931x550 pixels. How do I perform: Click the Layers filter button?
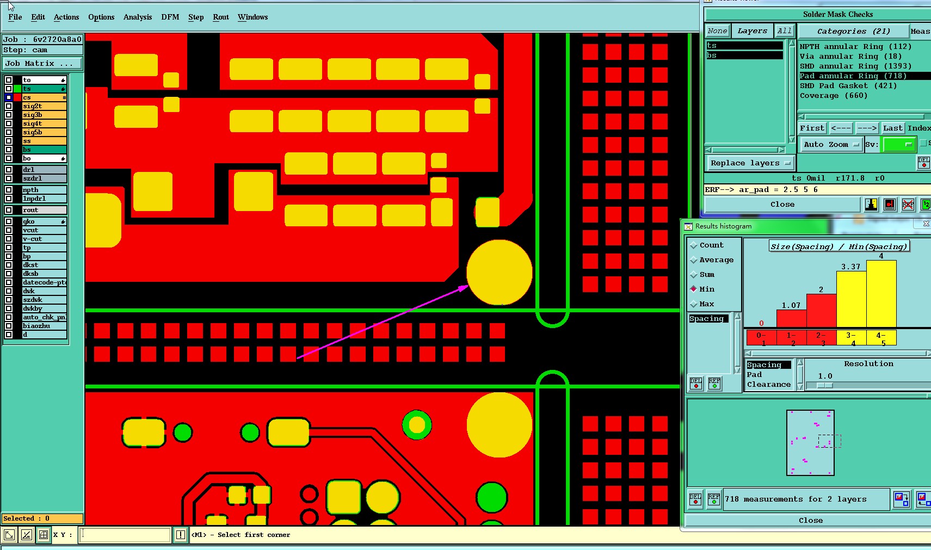click(753, 31)
